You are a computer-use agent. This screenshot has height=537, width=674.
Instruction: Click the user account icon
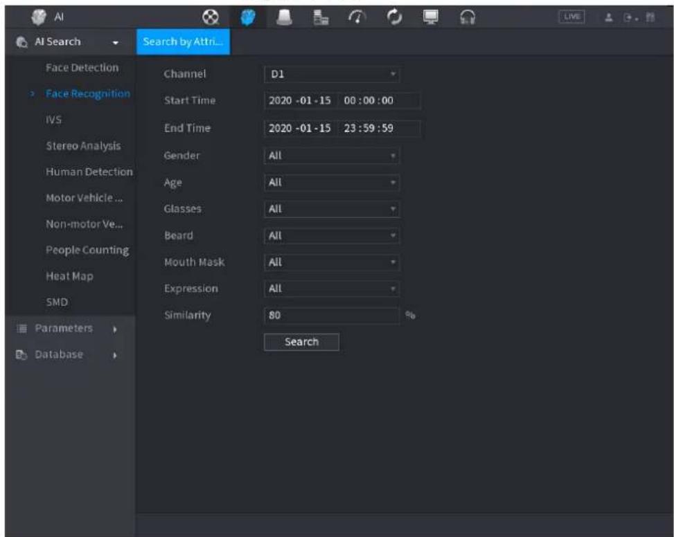[x=609, y=17]
